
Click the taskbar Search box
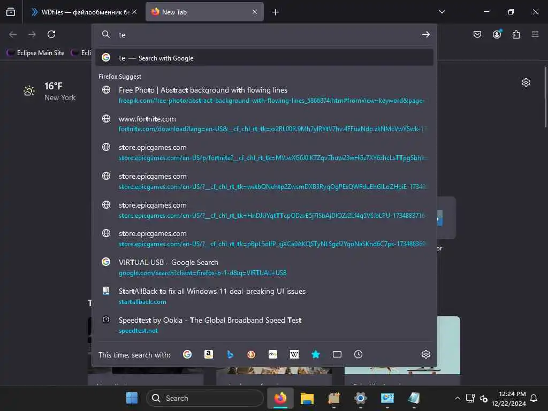pos(205,398)
